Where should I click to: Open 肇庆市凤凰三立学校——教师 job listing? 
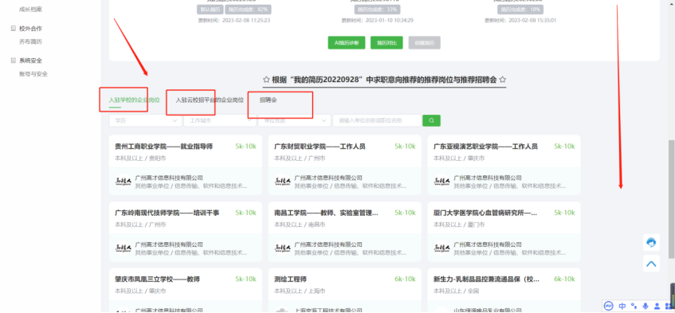[158, 280]
